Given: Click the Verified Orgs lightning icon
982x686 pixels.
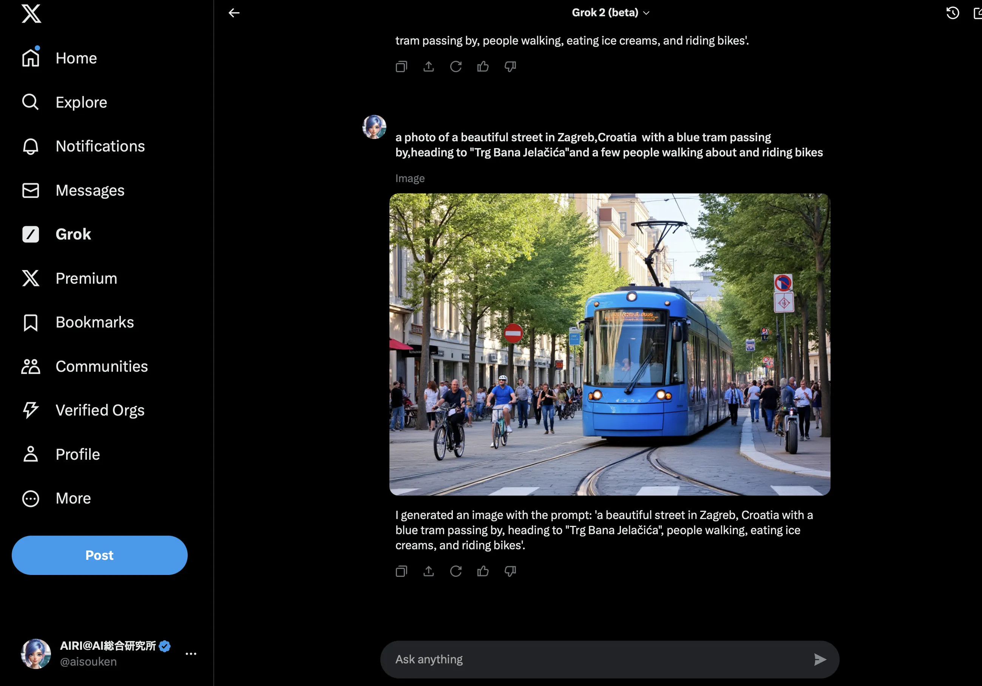Looking at the screenshot, I should click(30, 410).
